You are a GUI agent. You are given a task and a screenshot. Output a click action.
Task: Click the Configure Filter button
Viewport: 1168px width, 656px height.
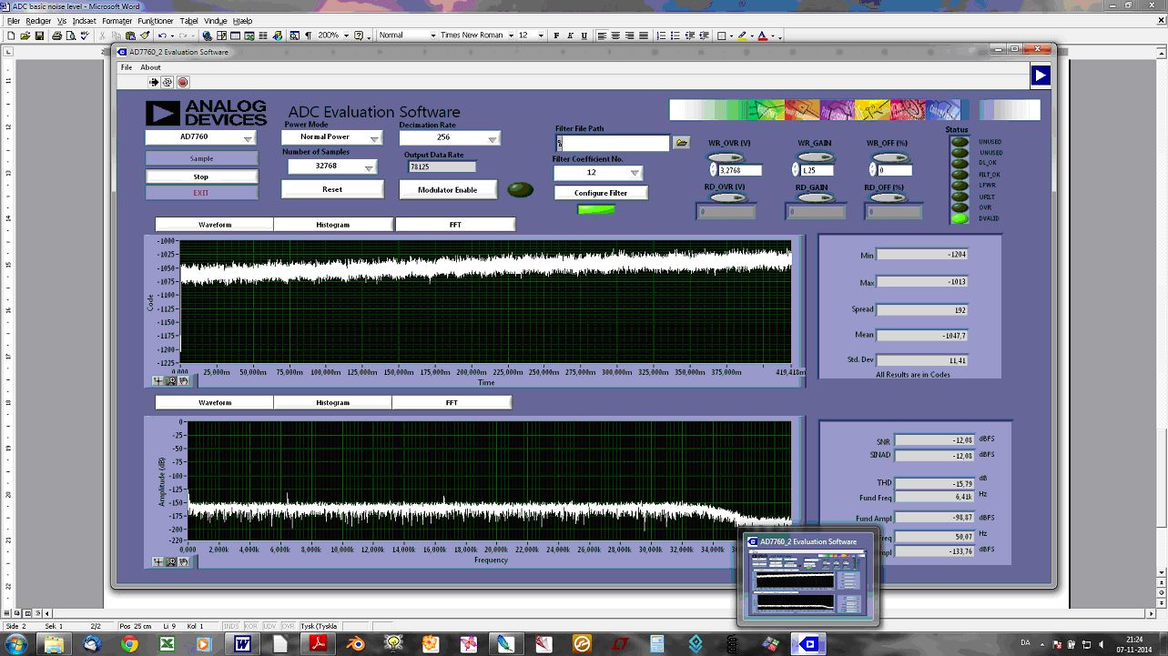point(602,193)
